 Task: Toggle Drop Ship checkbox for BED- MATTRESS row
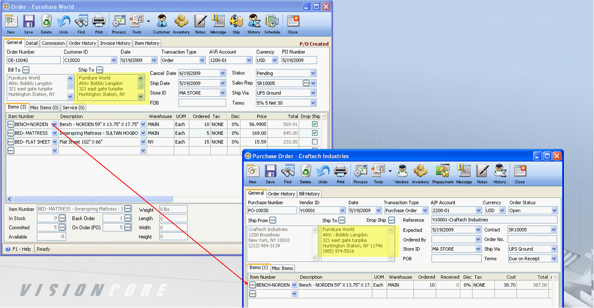(315, 133)
